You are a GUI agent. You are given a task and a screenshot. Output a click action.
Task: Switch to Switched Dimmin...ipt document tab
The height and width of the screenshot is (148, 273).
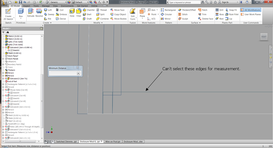click(66, 141)
